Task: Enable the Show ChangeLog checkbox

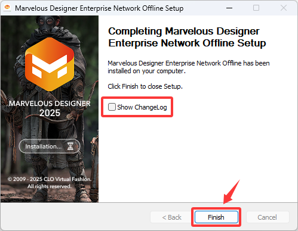Action: tap(112, 107)
